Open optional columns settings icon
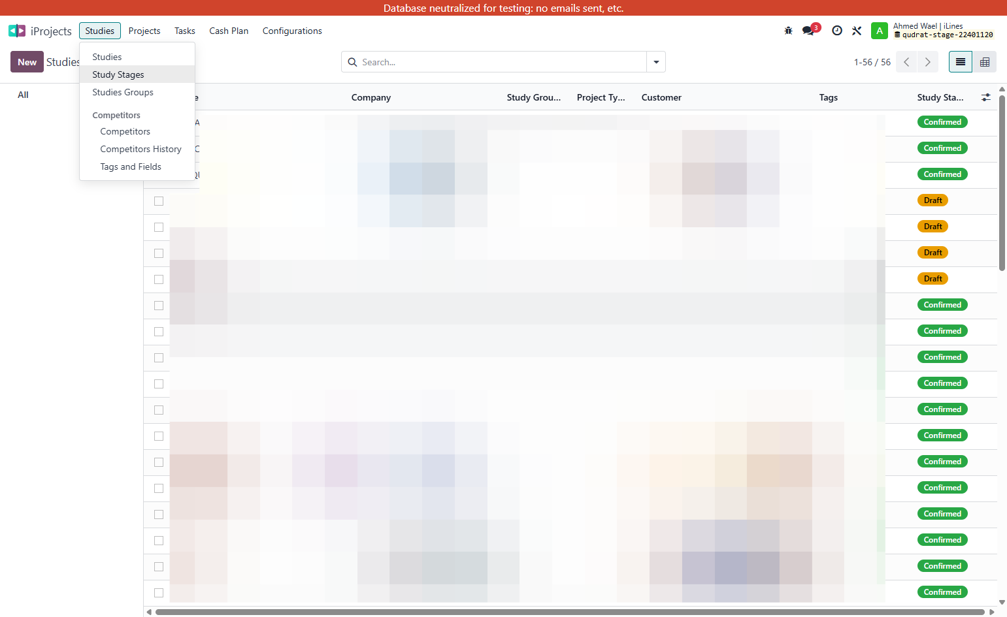Viewport: 1007px width, 617px height. coord(986,97)
